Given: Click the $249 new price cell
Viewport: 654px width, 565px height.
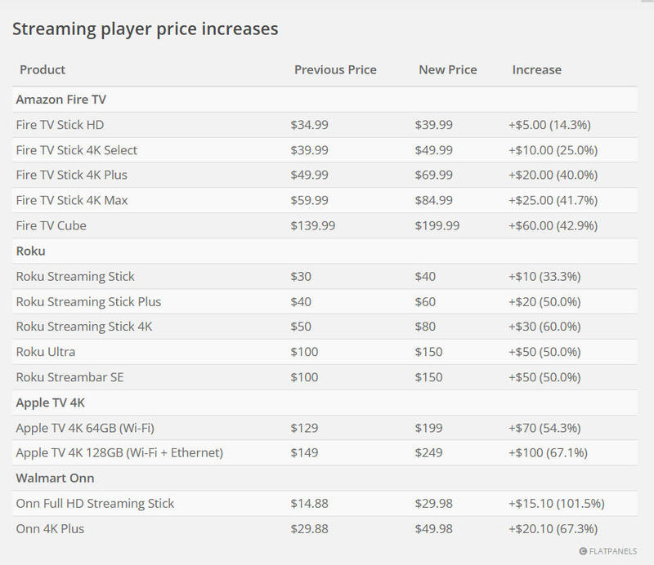Looking at the screenshot, I should (x=428, y=453).
